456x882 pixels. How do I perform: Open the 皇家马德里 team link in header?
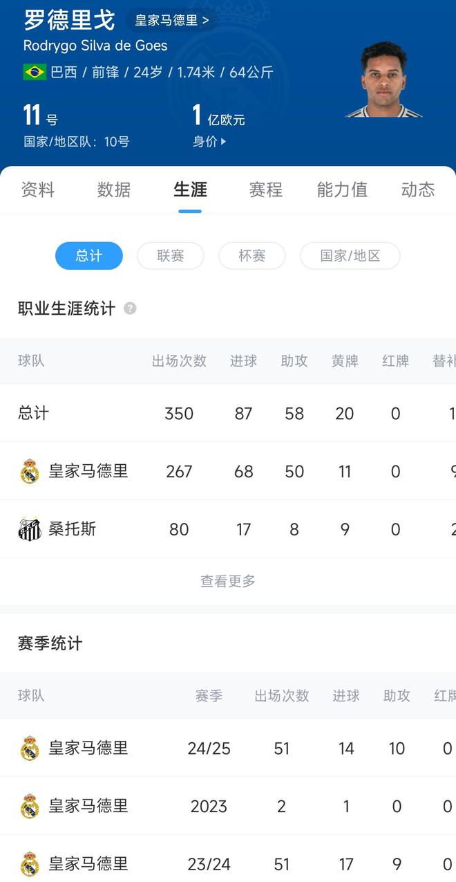[x=171, y=20]
